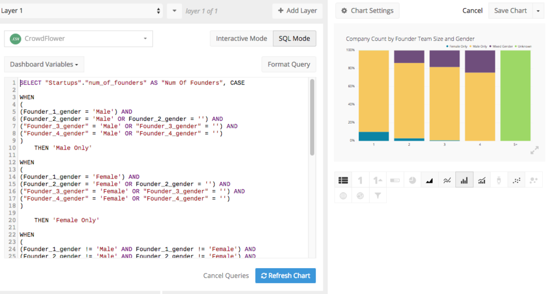Select the progress bar chart type
Image resolution: width=550 pixels, height=294 pixels.
click(395, 180)
